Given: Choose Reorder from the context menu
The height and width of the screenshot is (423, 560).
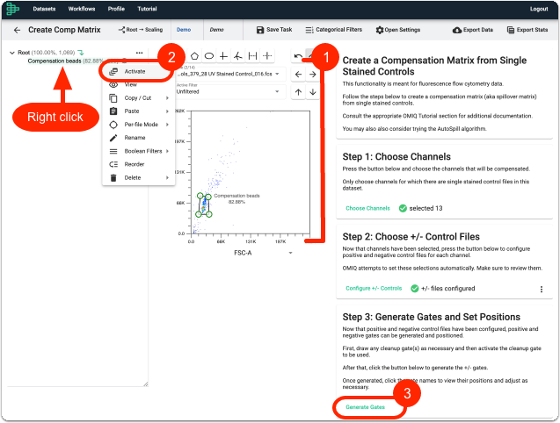Looking at the screenshot, I should pyautogui.click(x=139, y=164).
